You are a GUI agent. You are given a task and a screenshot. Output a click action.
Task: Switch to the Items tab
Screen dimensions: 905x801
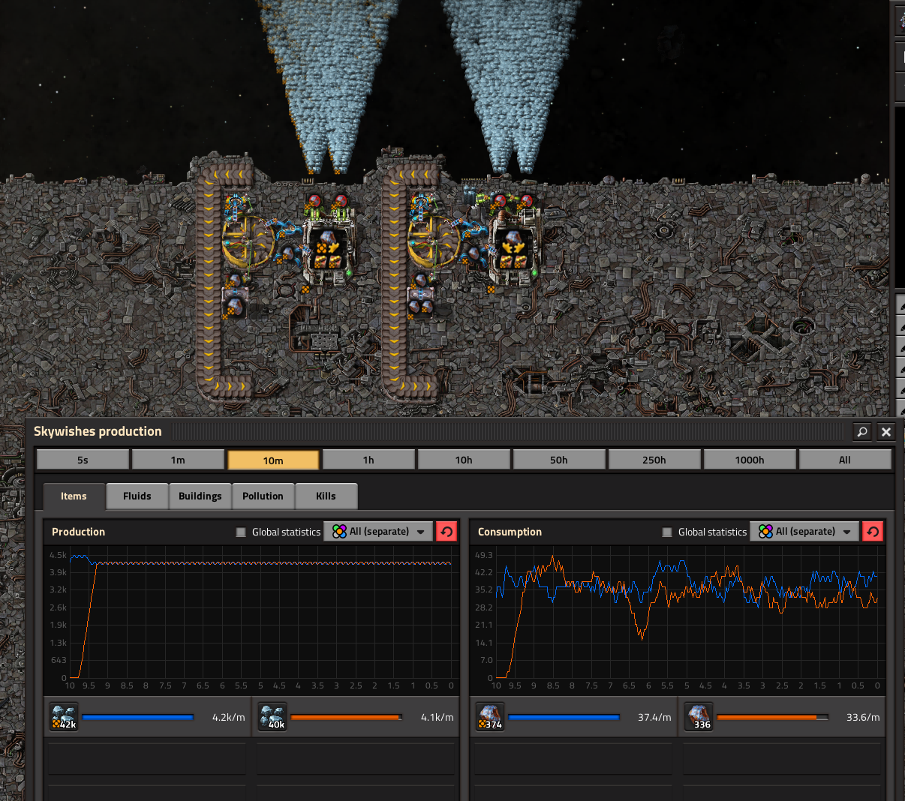tap(74, 496)
